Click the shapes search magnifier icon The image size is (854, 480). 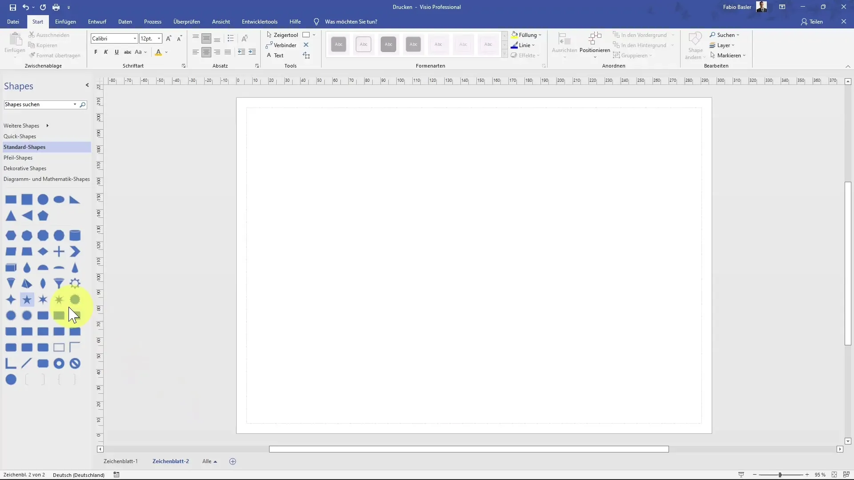(x=82, y=104)
